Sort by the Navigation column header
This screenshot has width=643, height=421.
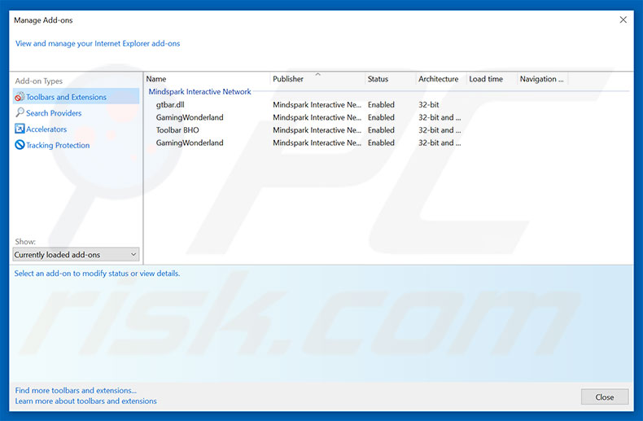(x=543, y=79)
